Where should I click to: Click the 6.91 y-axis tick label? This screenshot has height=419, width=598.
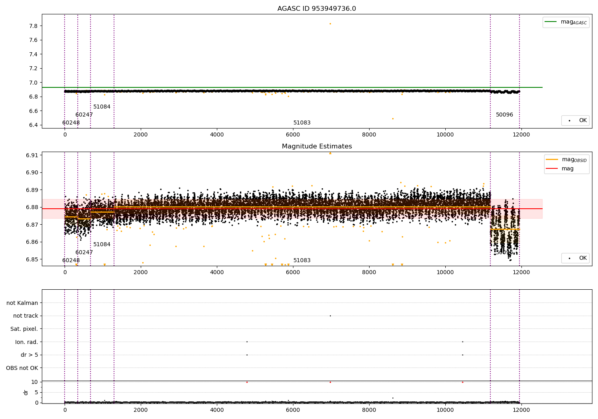32,155
